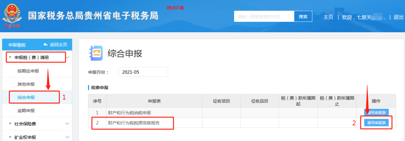
Task: Click the 序号 column header
Action: click(97, 101)
